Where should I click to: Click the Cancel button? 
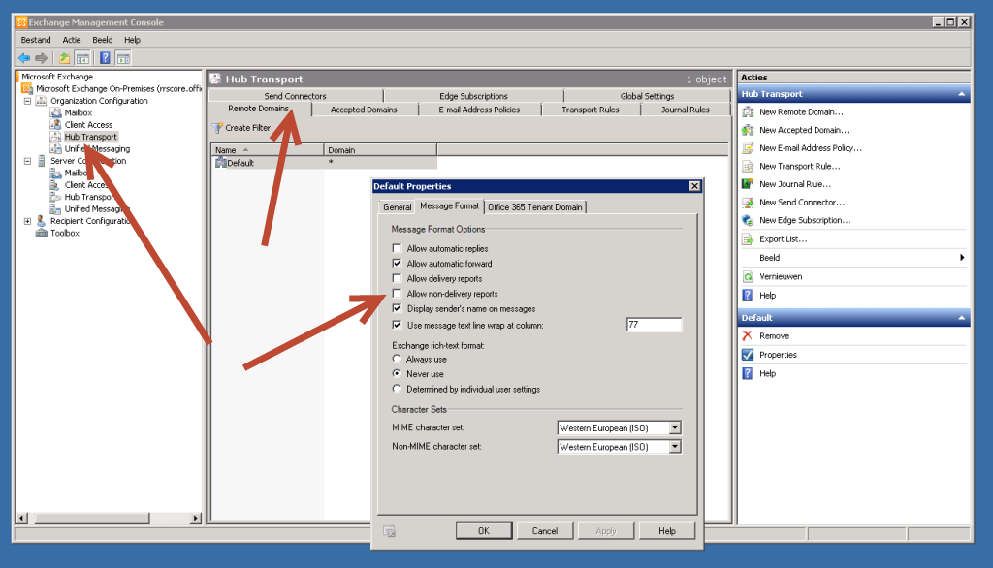pos(545,531)
